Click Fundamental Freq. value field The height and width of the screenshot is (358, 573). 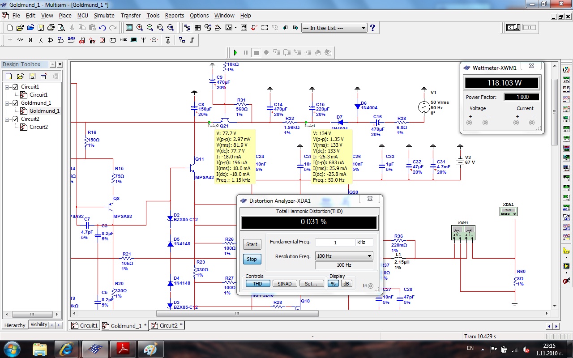335,242
